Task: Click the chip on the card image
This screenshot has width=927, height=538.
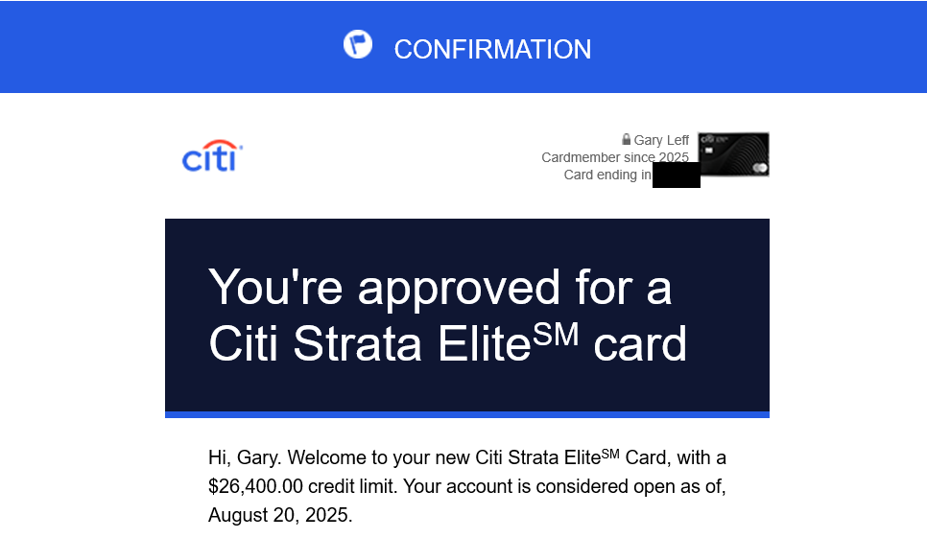Action: click(x=709, y=151)
